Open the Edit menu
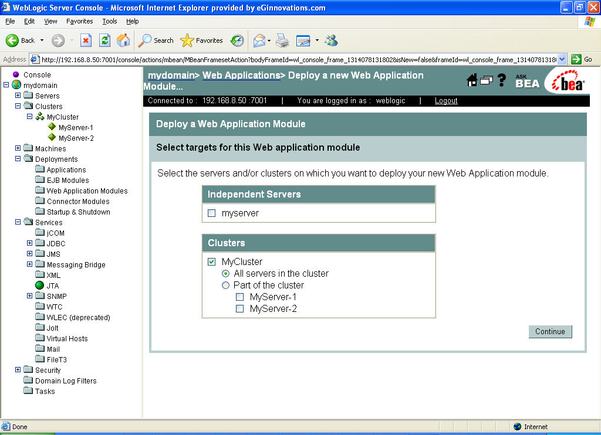The height and width of the screenshot is (435, 601). (x=29, y=21)
